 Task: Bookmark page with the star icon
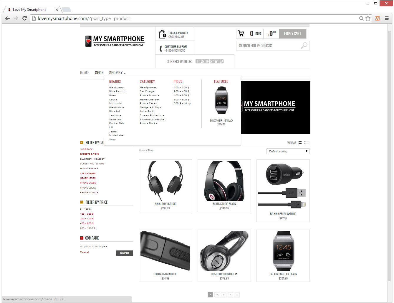368,18
